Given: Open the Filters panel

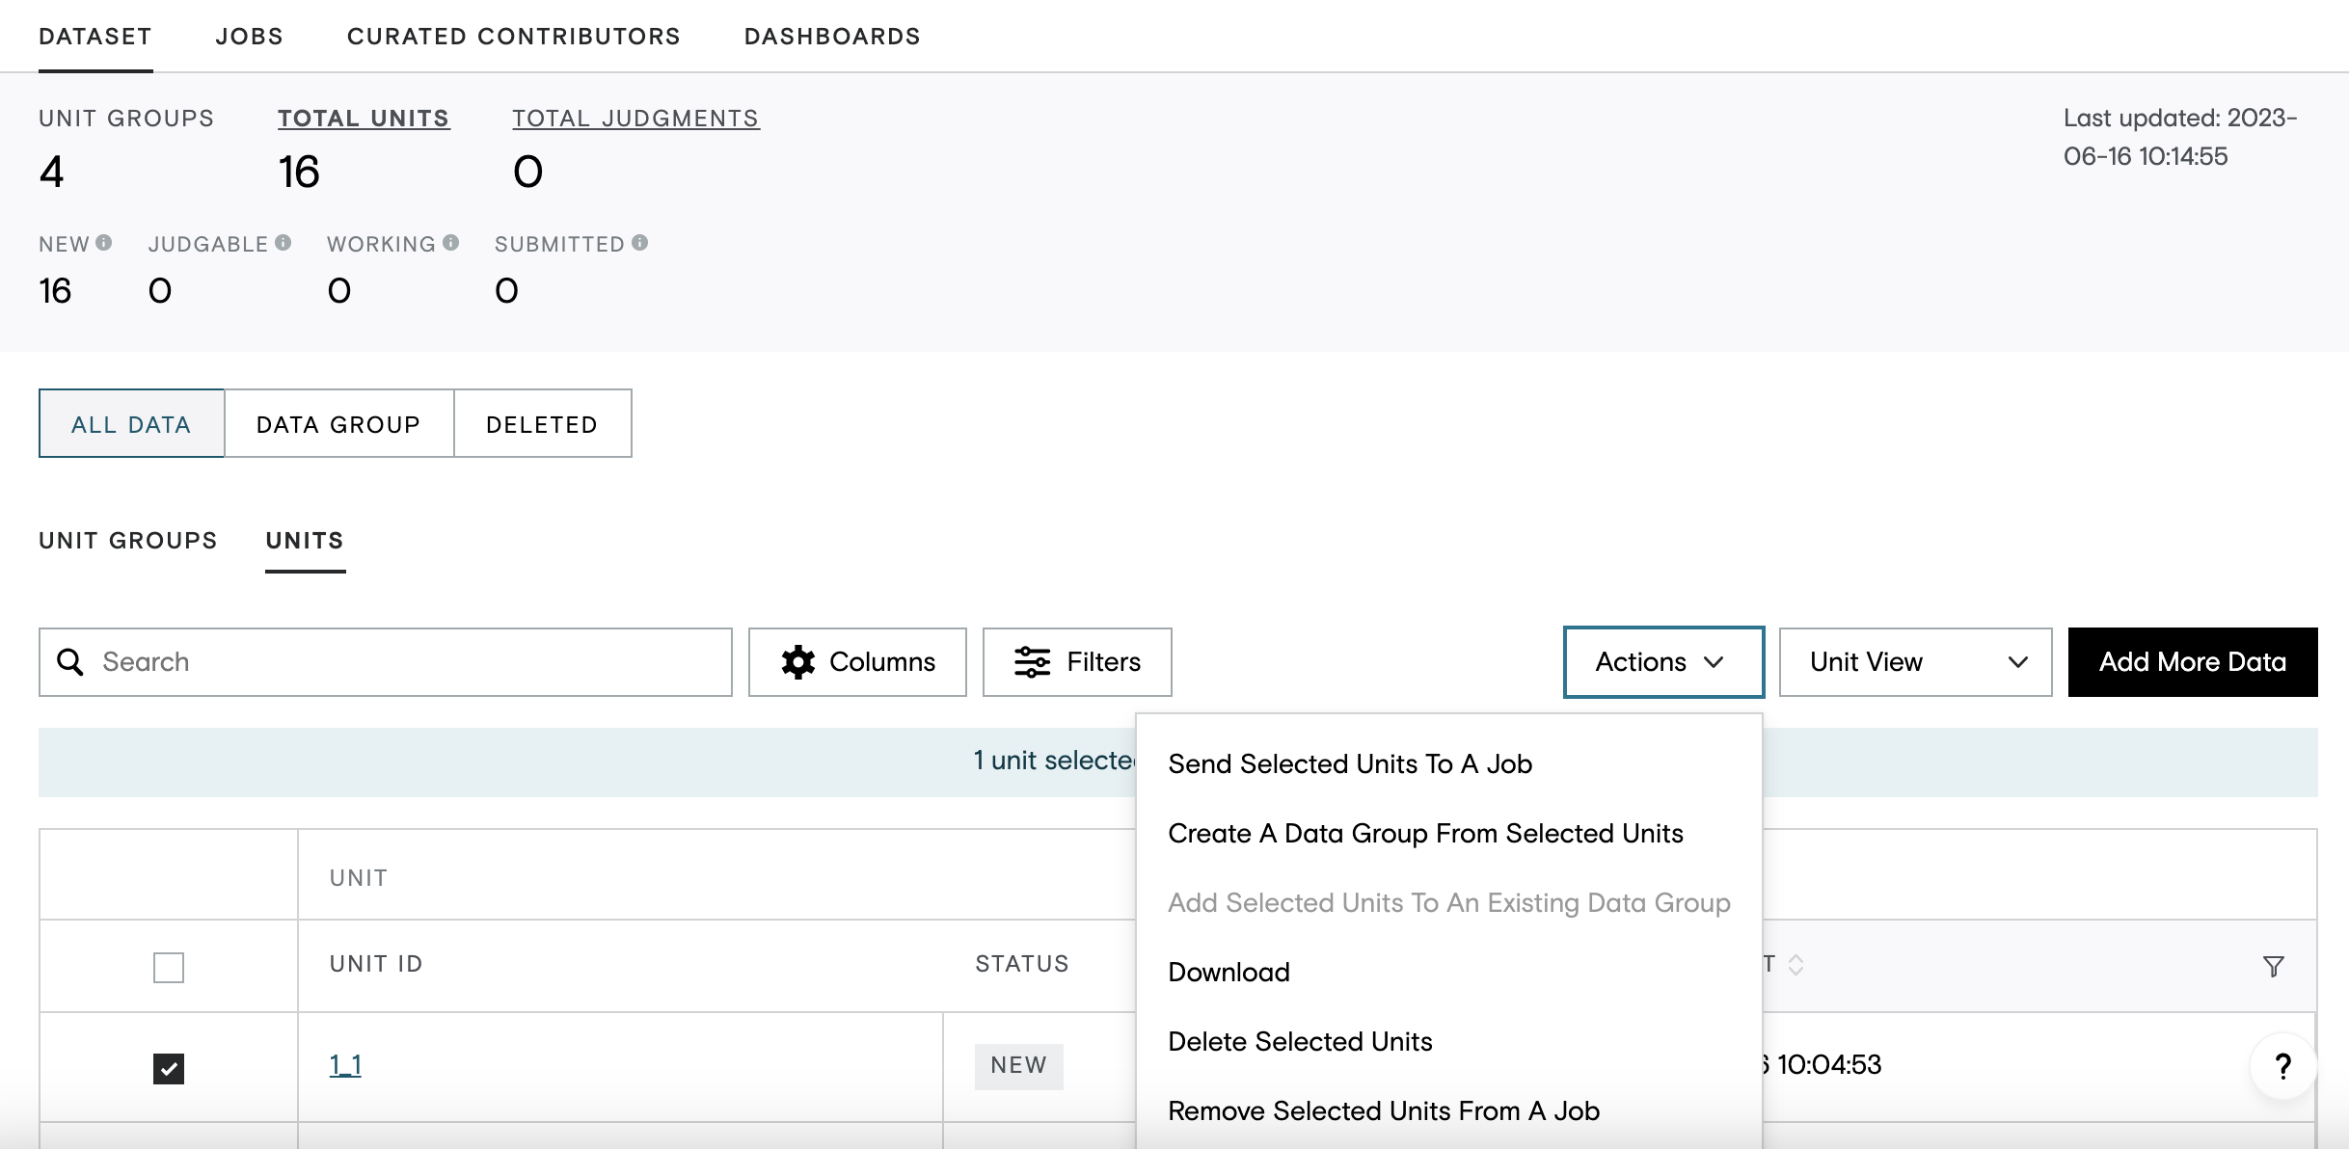Looking at the screenshot, I should point(1077,662).
